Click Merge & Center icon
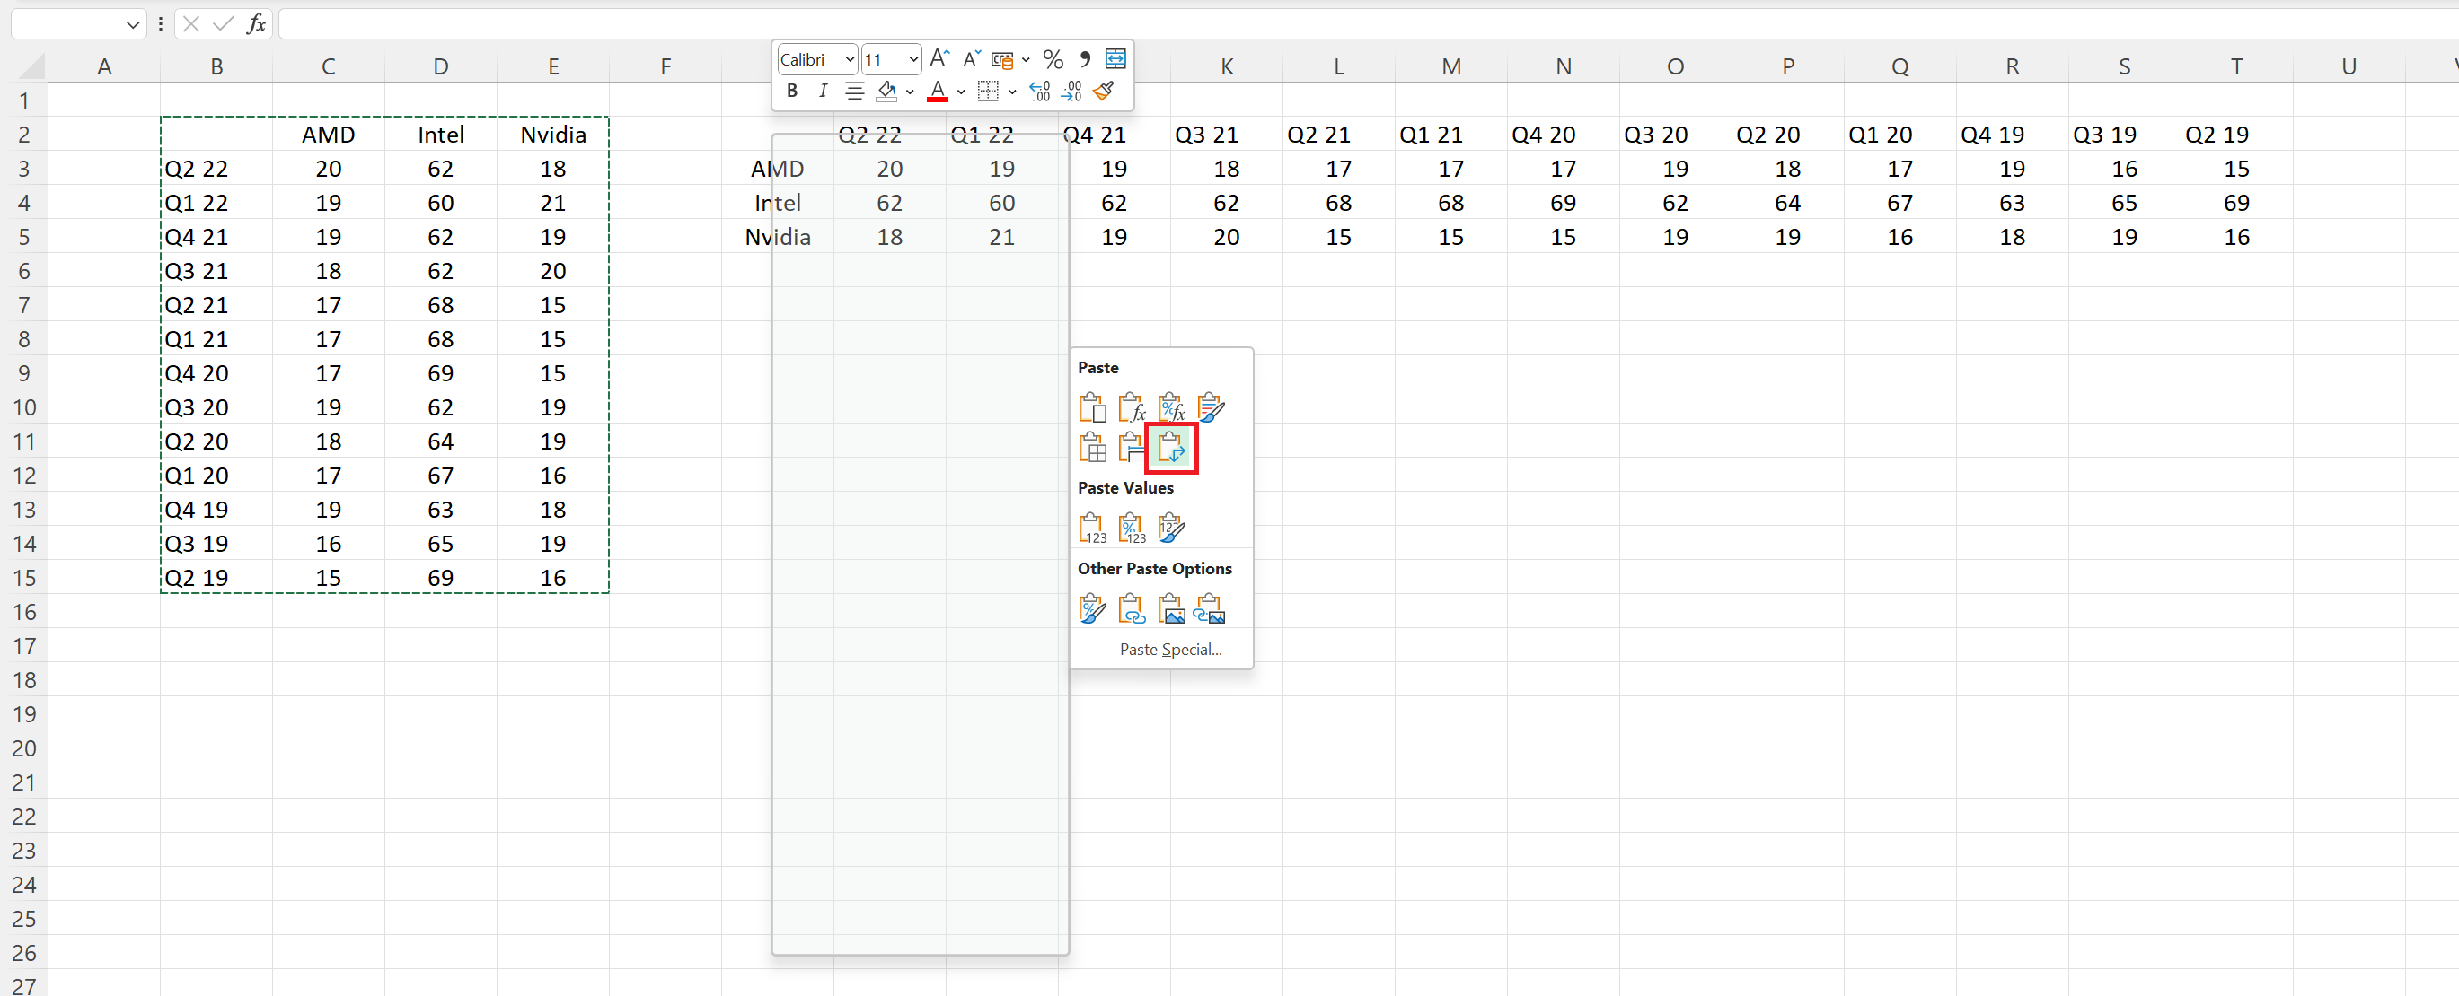The width and height of the screenshot is (2459, 996). click(x=1115, y=59)
